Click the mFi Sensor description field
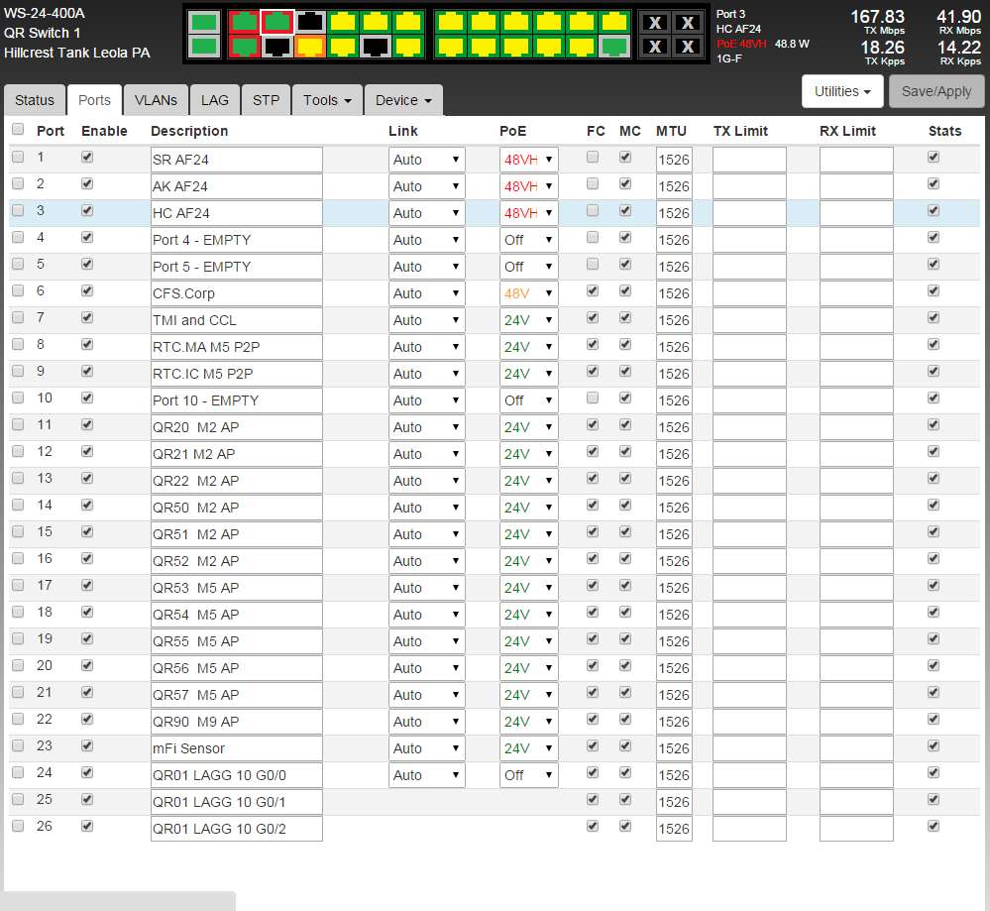The height and width of the screenshot is (911, 990). click(236, 748)
